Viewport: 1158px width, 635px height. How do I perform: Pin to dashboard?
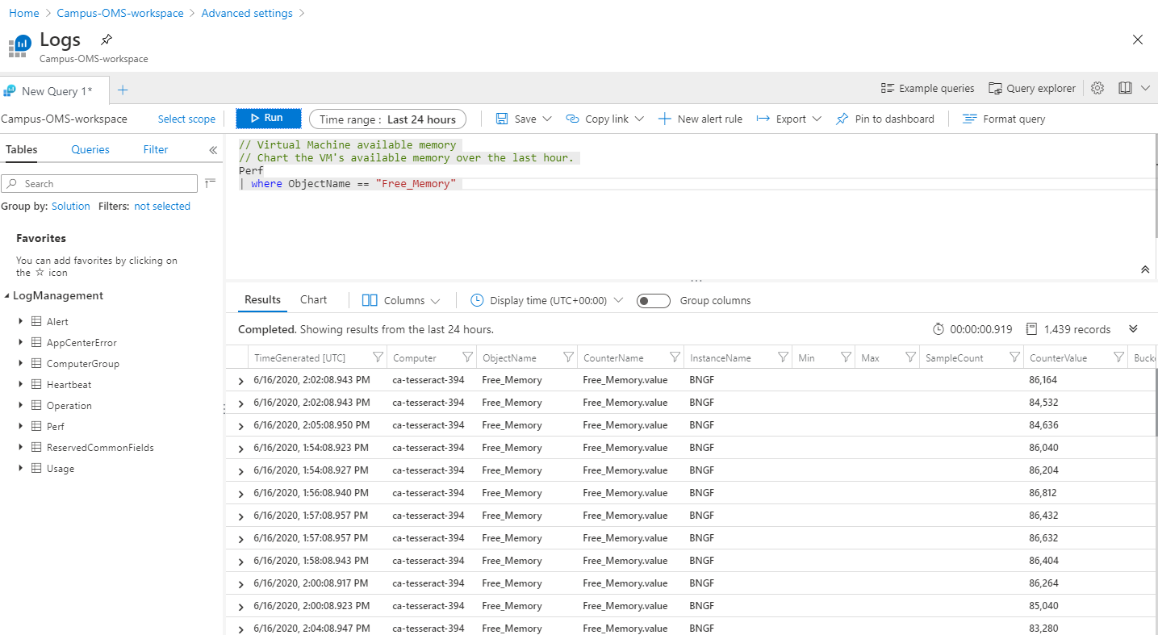click(x=884, y=119)
